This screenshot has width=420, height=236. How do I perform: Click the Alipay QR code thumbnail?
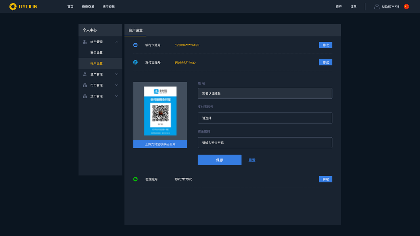(x=160, y=111)
